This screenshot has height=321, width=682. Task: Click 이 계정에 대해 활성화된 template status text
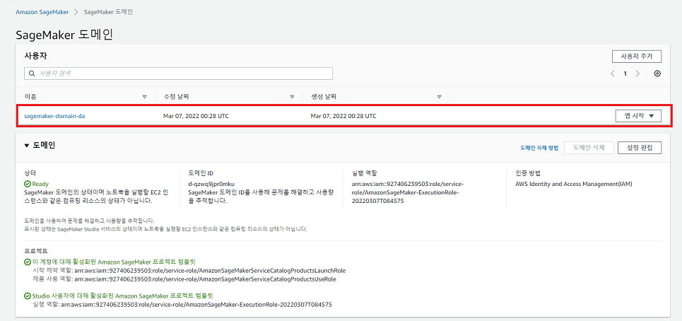pyautogui.click(x=114, y=262)
